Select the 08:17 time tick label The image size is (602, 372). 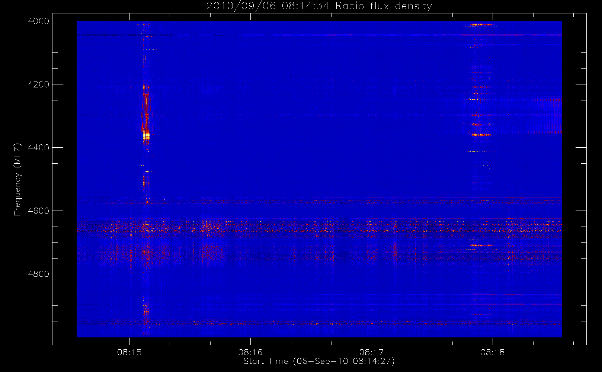coord(372,352)
